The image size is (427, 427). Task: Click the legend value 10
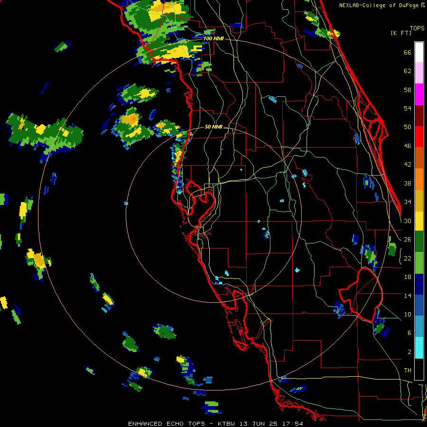tap(408, 314)
